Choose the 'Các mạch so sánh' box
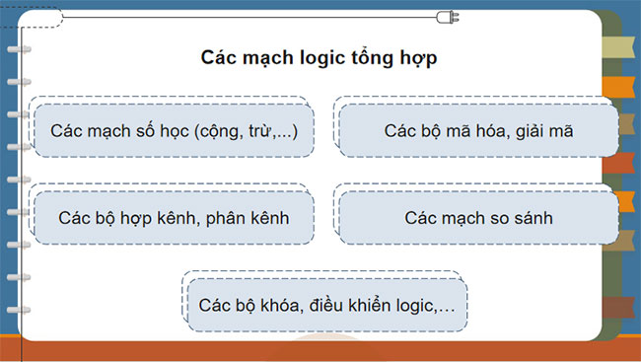This screenshot has height=362, width=641. tap(478, 218)
